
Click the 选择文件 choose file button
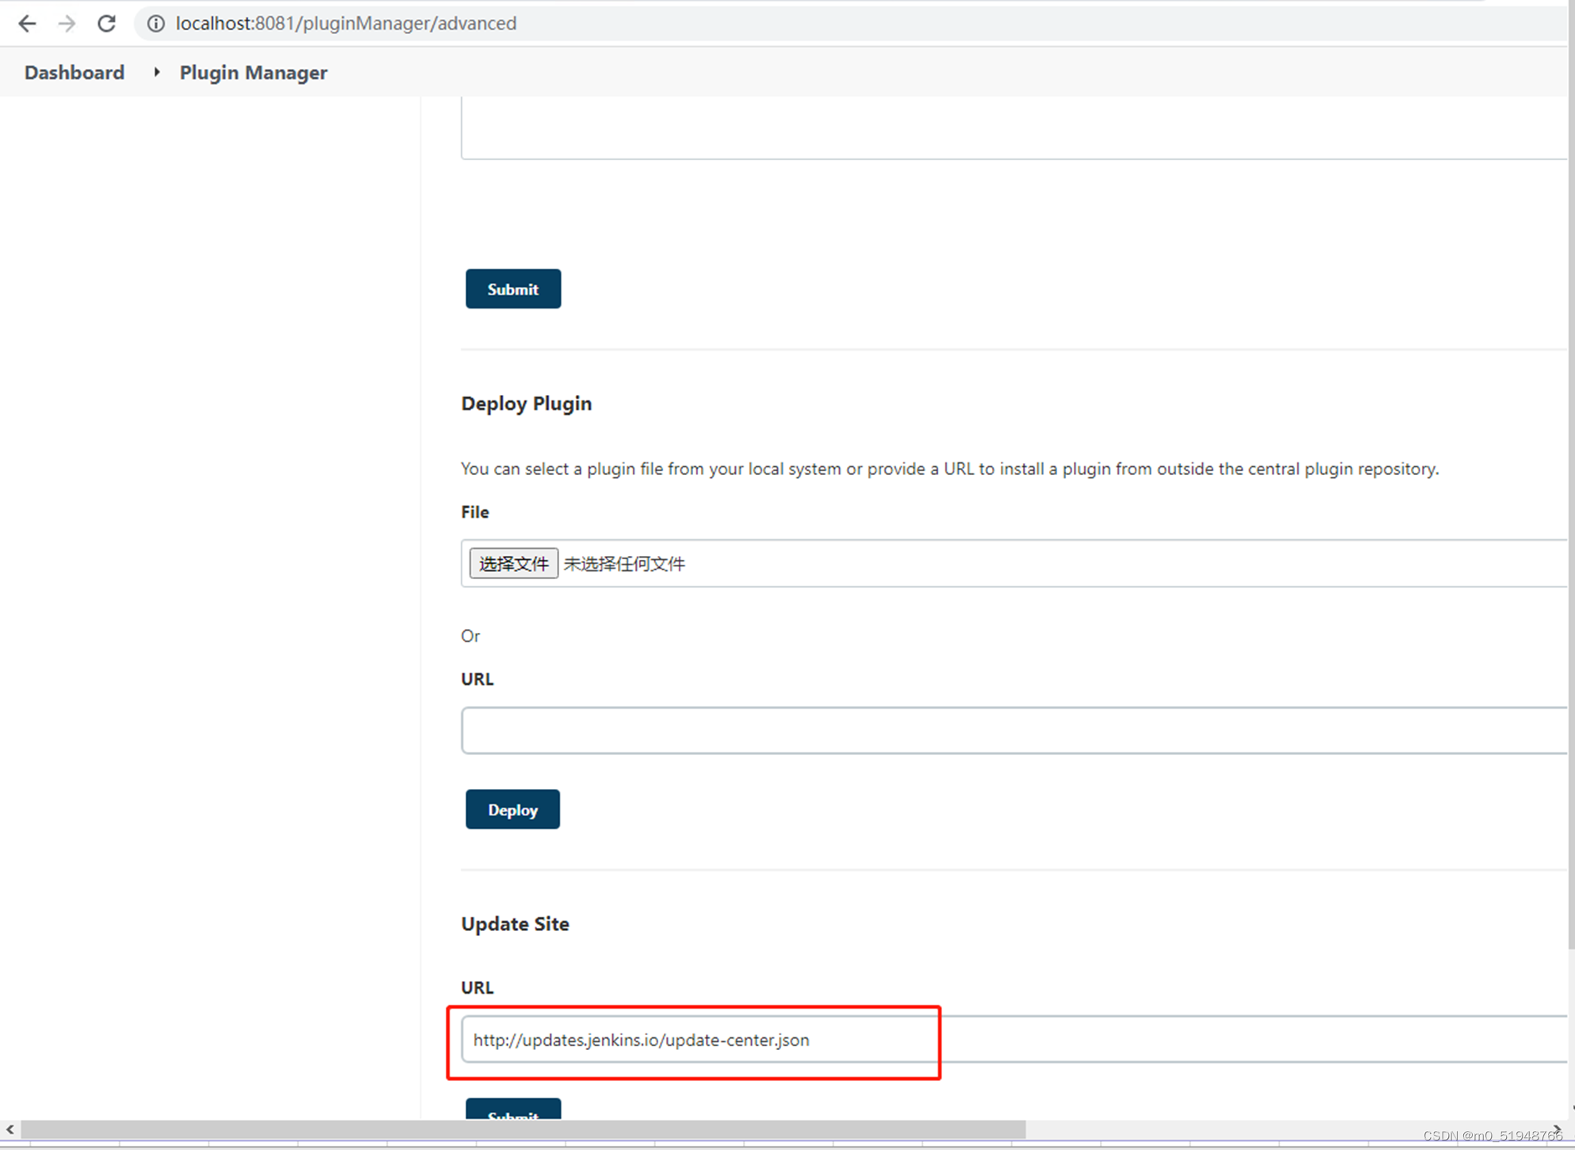click(513, 563)
